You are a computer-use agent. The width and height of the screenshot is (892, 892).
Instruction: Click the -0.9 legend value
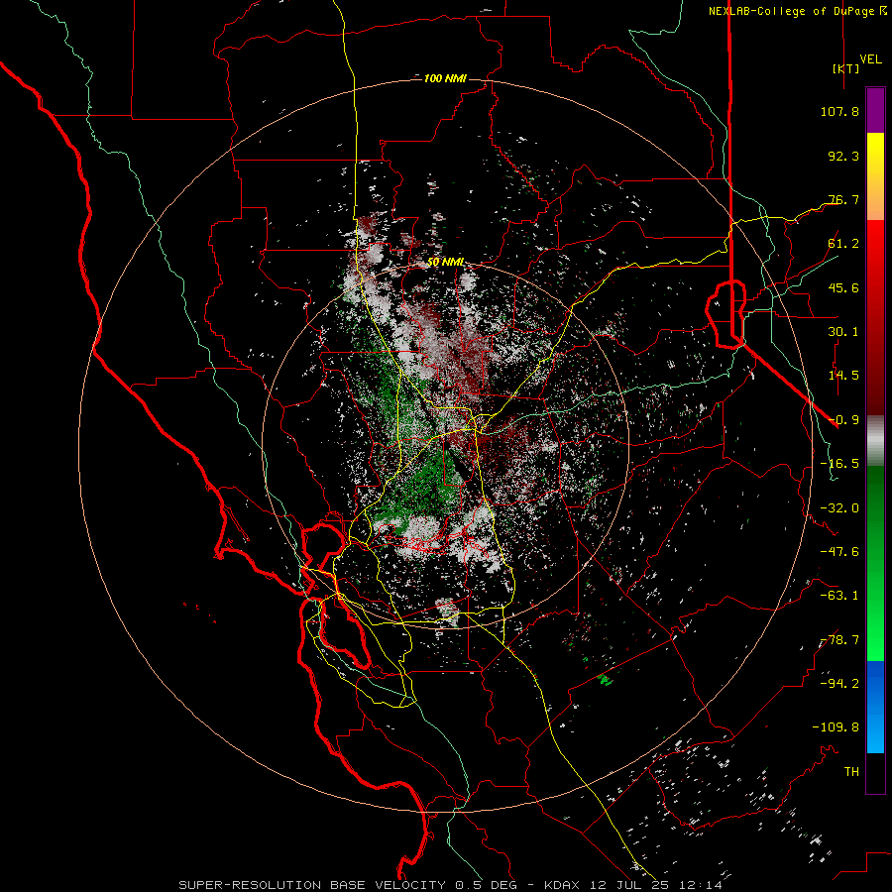pyautogui.click(x=843, y=420)
